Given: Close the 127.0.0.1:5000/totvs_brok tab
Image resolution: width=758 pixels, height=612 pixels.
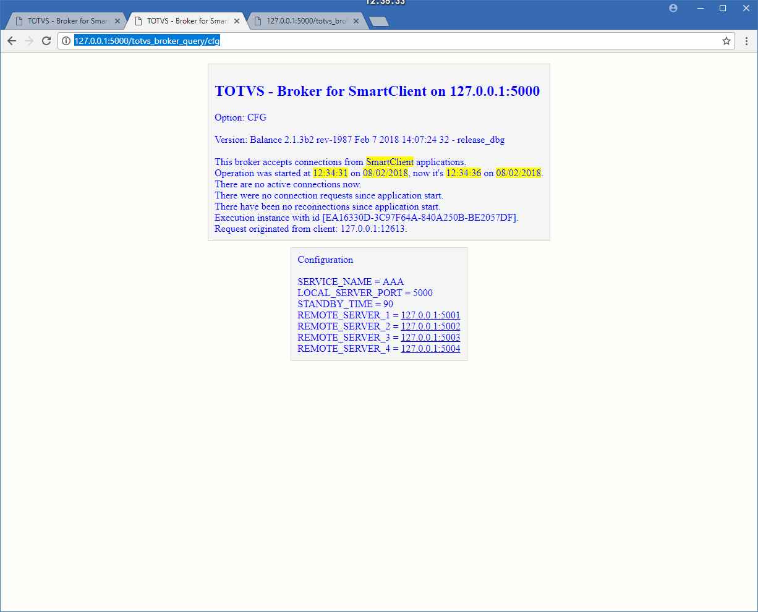Looking at the screenshot, I should coord(356,21).
